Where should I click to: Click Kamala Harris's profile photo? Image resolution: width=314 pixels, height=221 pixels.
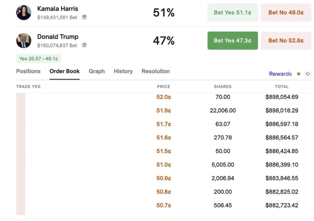(x=24, y=12)
